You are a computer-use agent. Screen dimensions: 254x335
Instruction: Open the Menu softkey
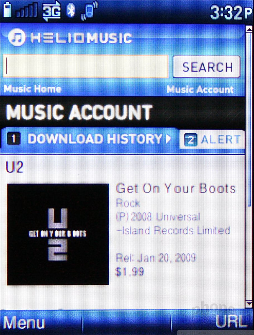coord(24,322)
